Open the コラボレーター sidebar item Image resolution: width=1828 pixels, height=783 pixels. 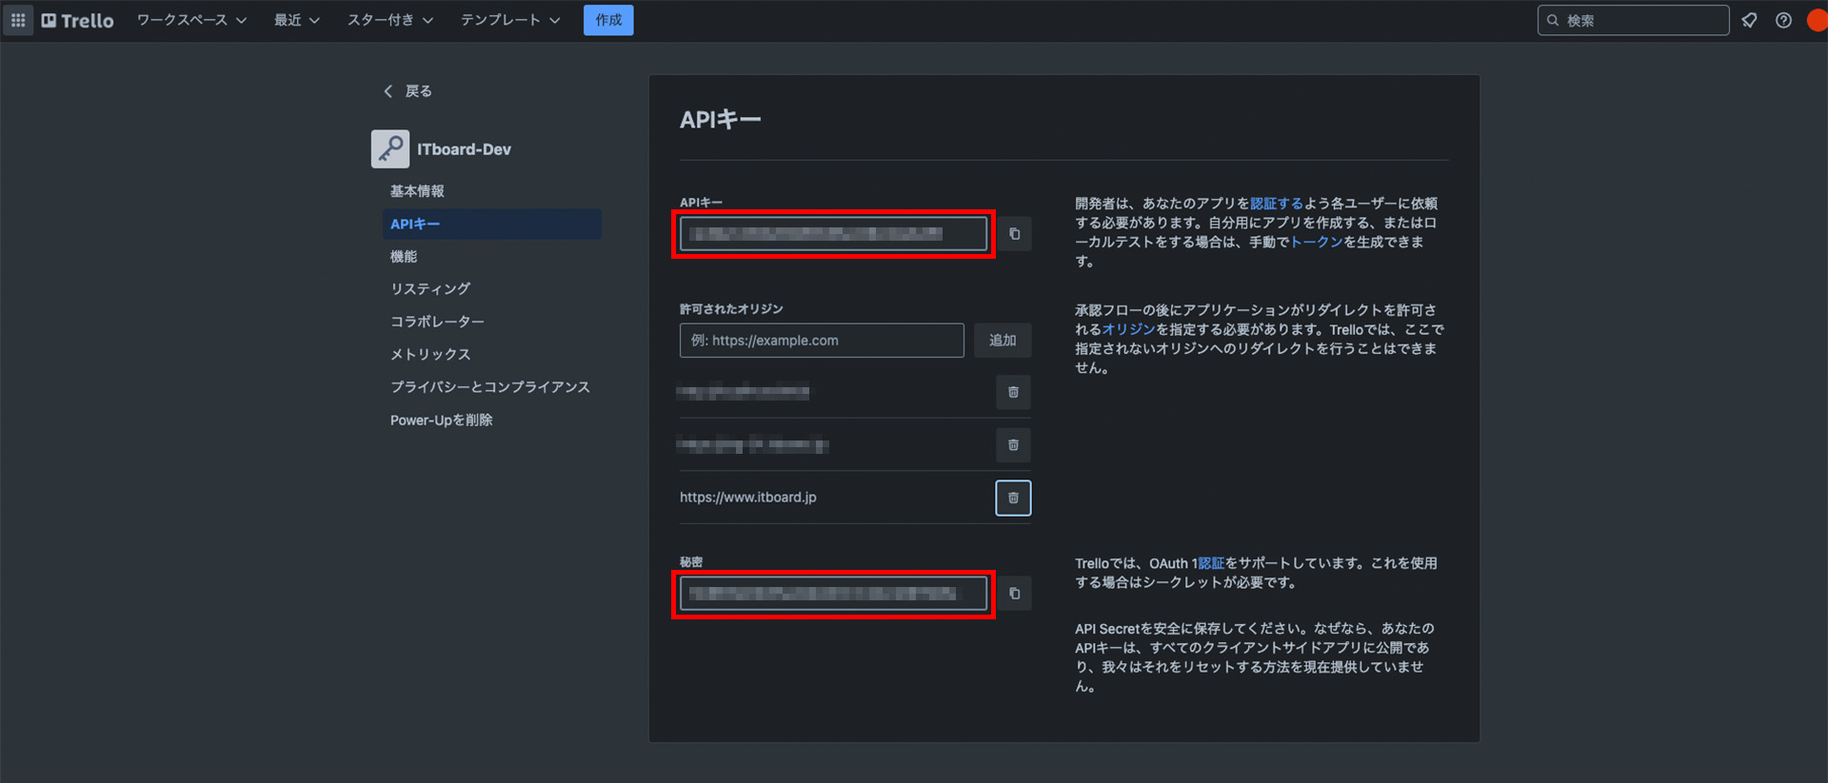coord(437,322)
